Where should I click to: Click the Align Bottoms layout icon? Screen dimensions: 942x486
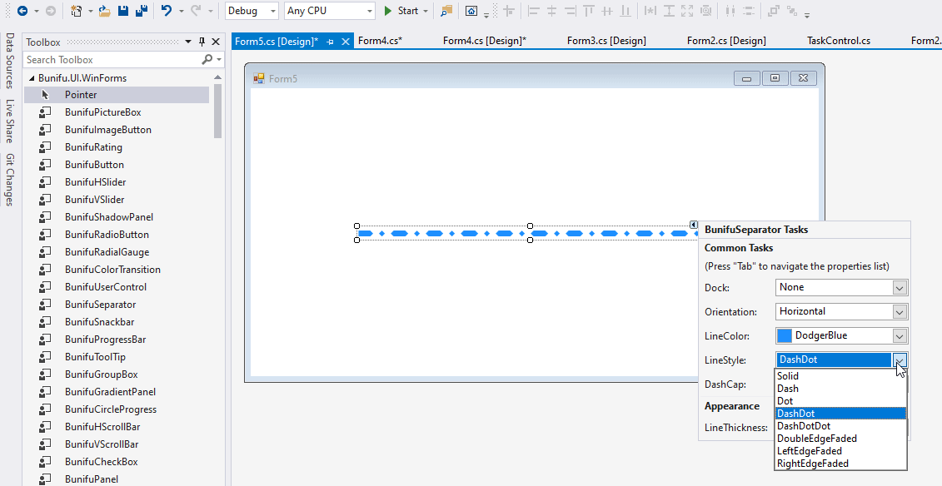click(626, 11)
